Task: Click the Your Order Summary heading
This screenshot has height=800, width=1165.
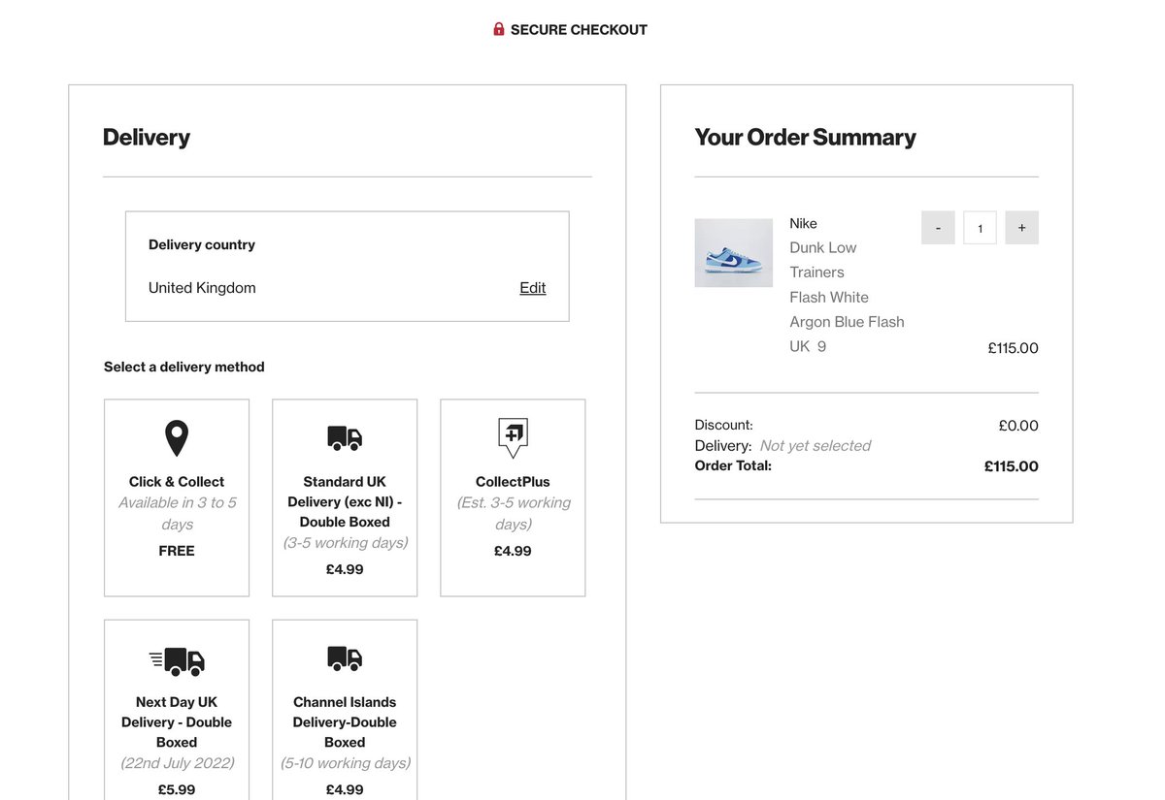Action: point(806,137)
